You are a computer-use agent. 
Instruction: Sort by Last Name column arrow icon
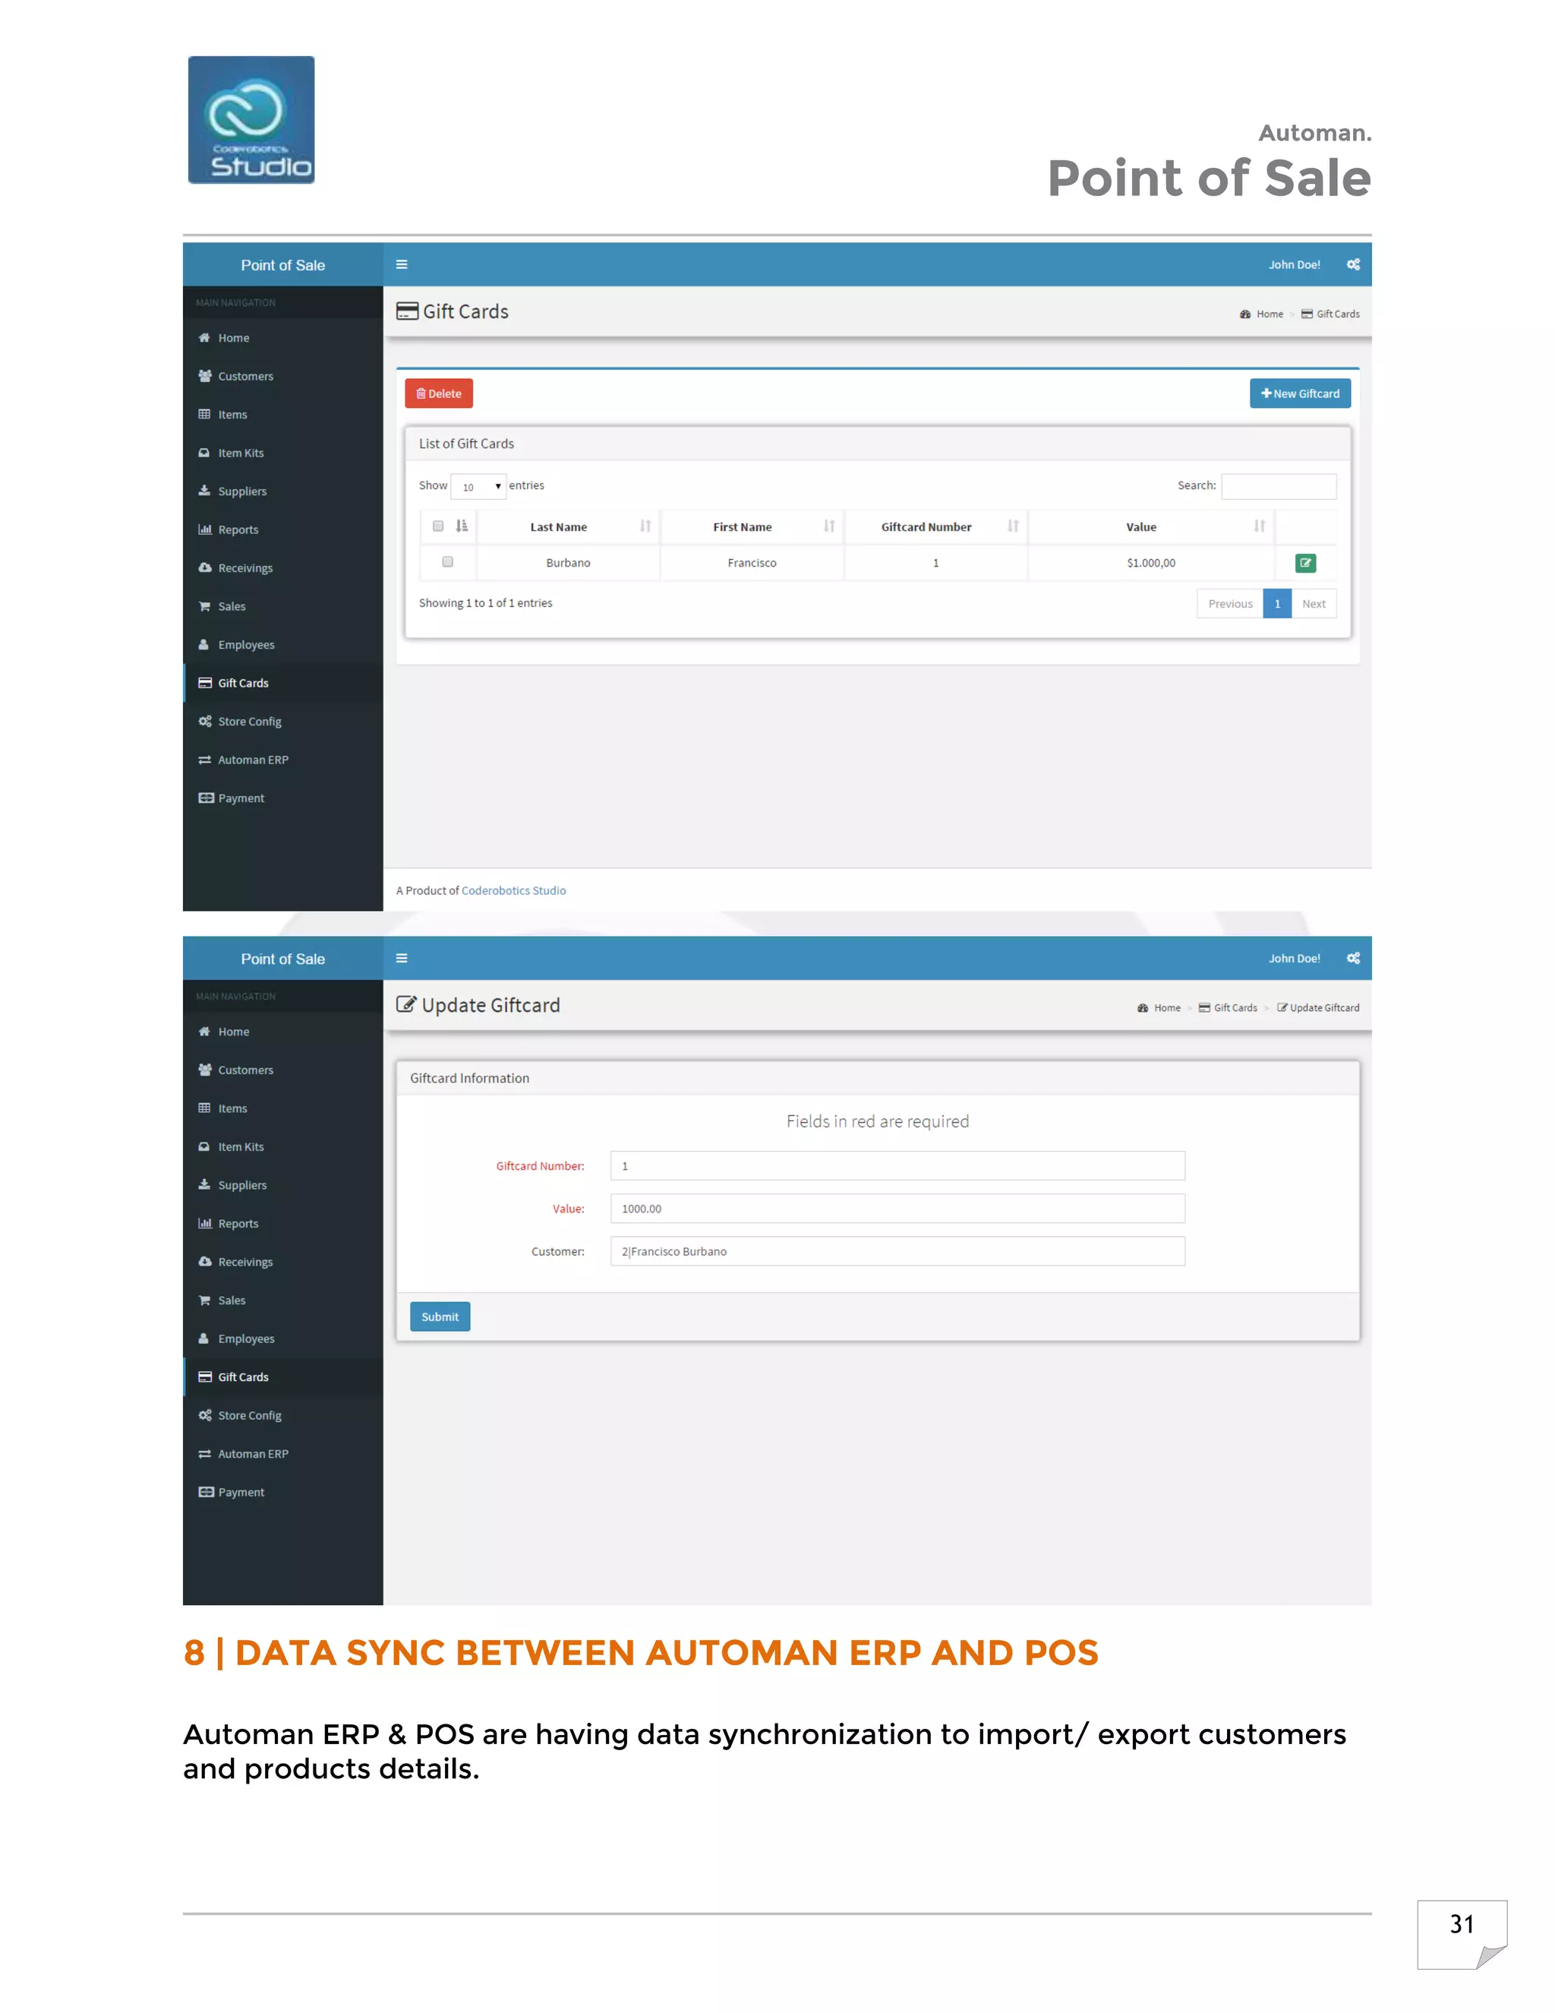[645, 526]
